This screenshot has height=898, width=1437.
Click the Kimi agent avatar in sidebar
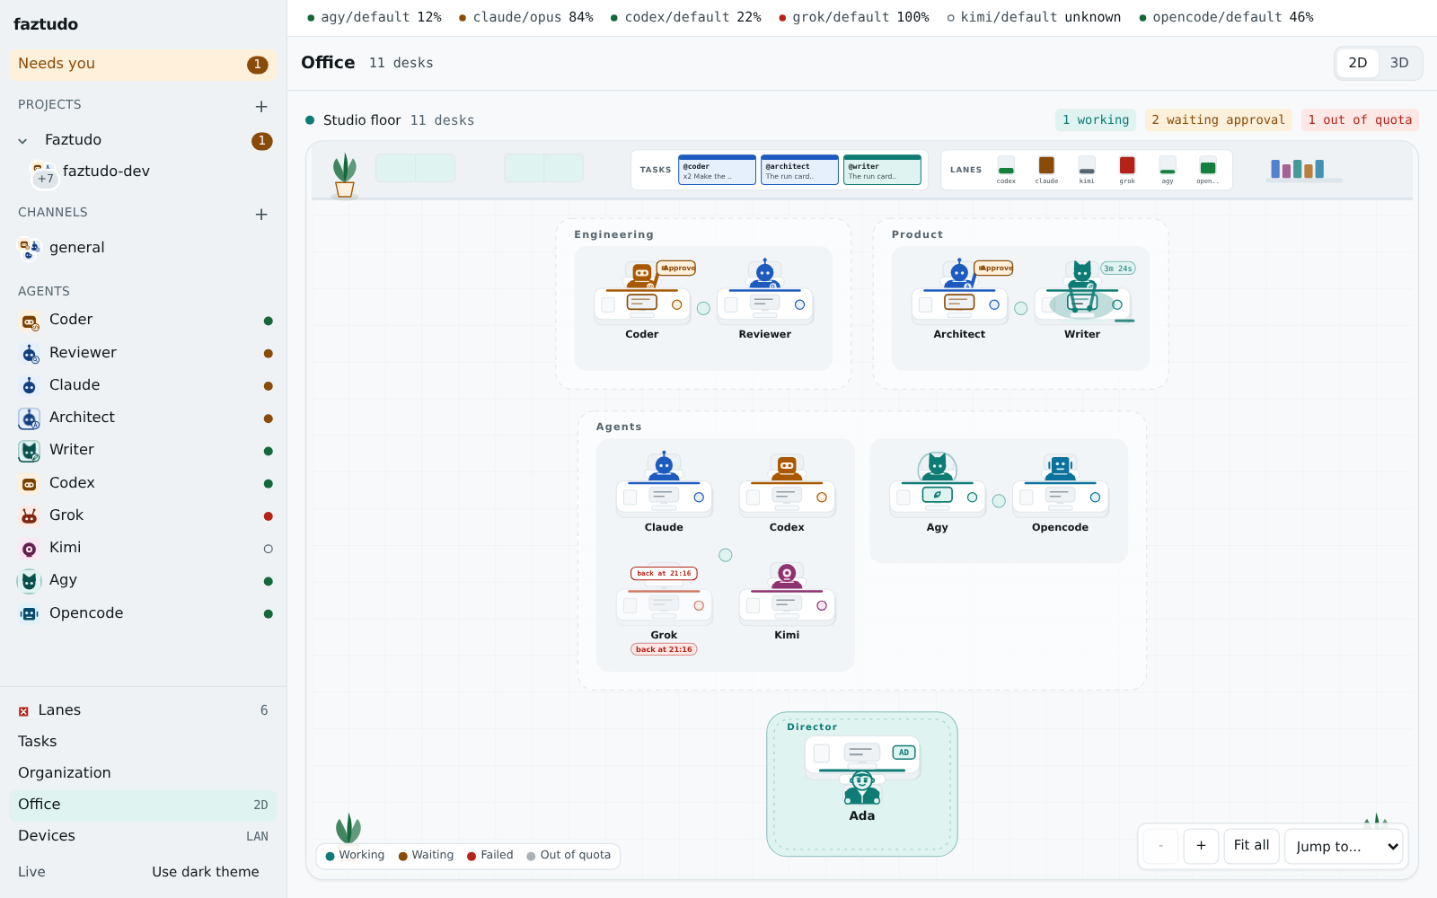tap(30, 548)
